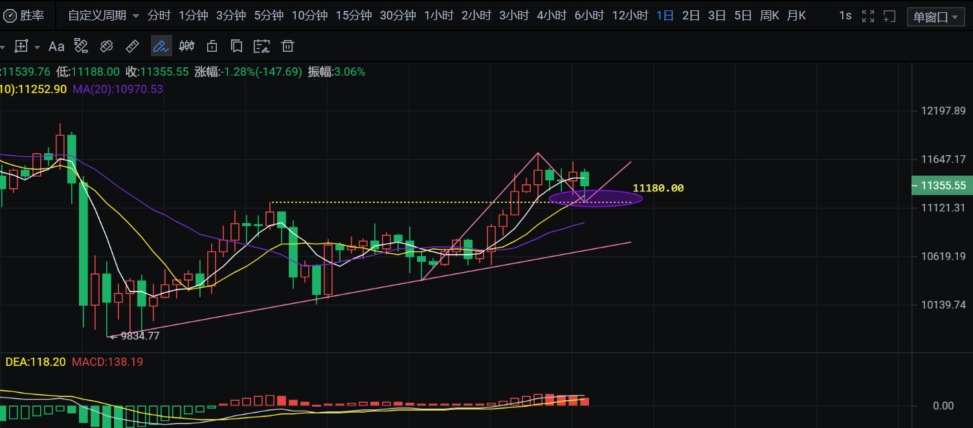Click the MA(20):10970.53 indicator label
973x428 pixels.
pos(118,89)
